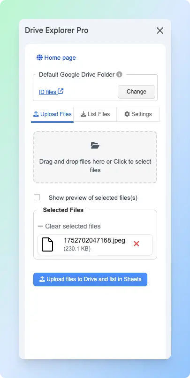The width and height of the screenshot is (190, 378).
Task: Enable Show preview of selected files checkbox
Action: tap(37, 197)
